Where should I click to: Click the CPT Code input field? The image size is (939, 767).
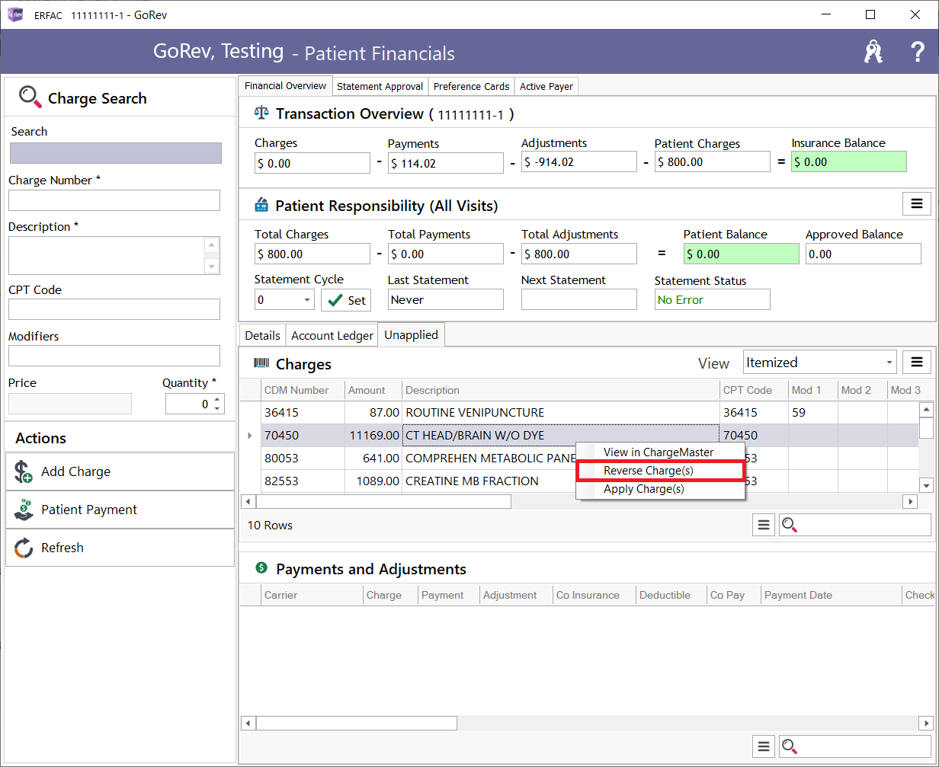coord(114,309)
